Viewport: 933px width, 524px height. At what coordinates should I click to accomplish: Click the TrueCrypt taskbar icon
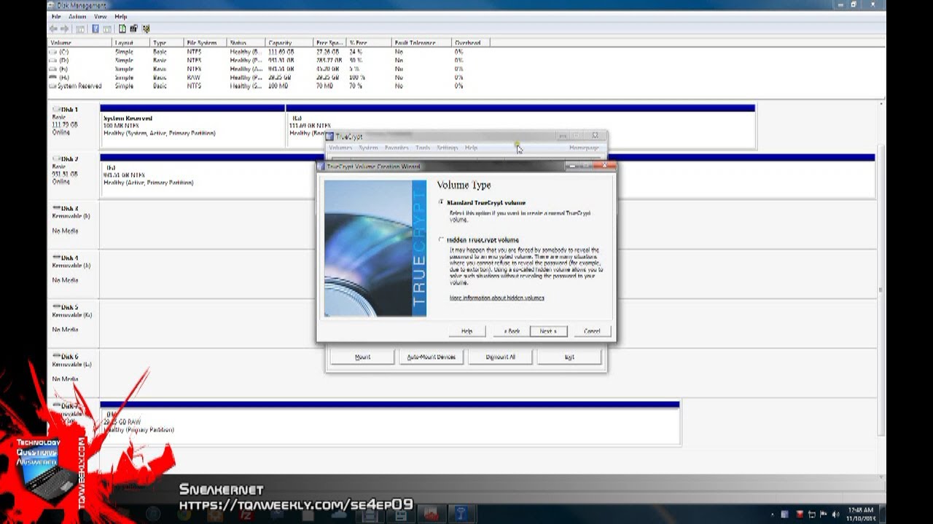tap(461, 514)
